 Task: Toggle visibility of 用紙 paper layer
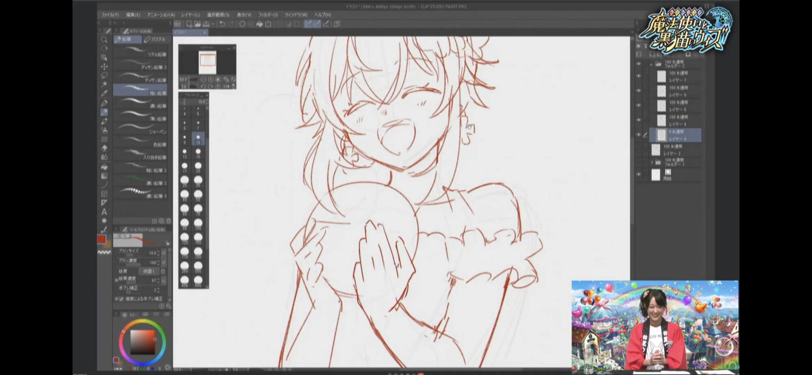click(x=639, y=175)
